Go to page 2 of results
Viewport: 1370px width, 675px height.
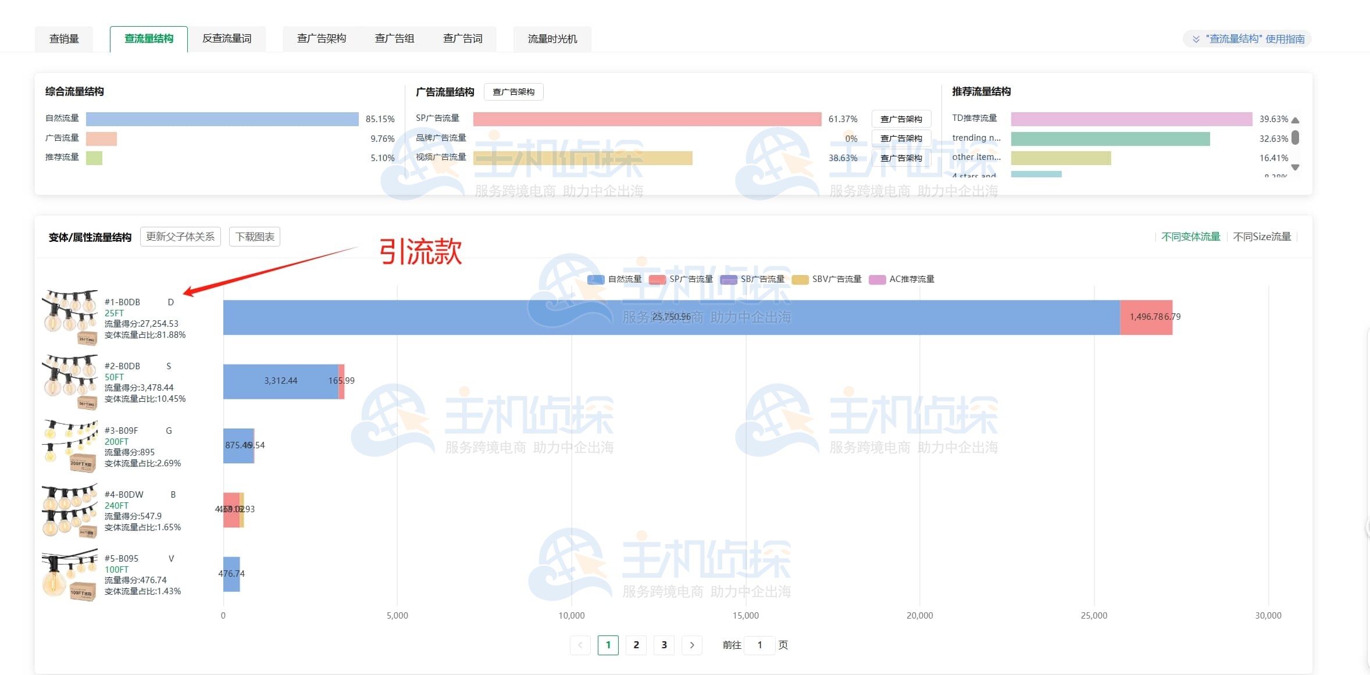click(x=636, y=645)
